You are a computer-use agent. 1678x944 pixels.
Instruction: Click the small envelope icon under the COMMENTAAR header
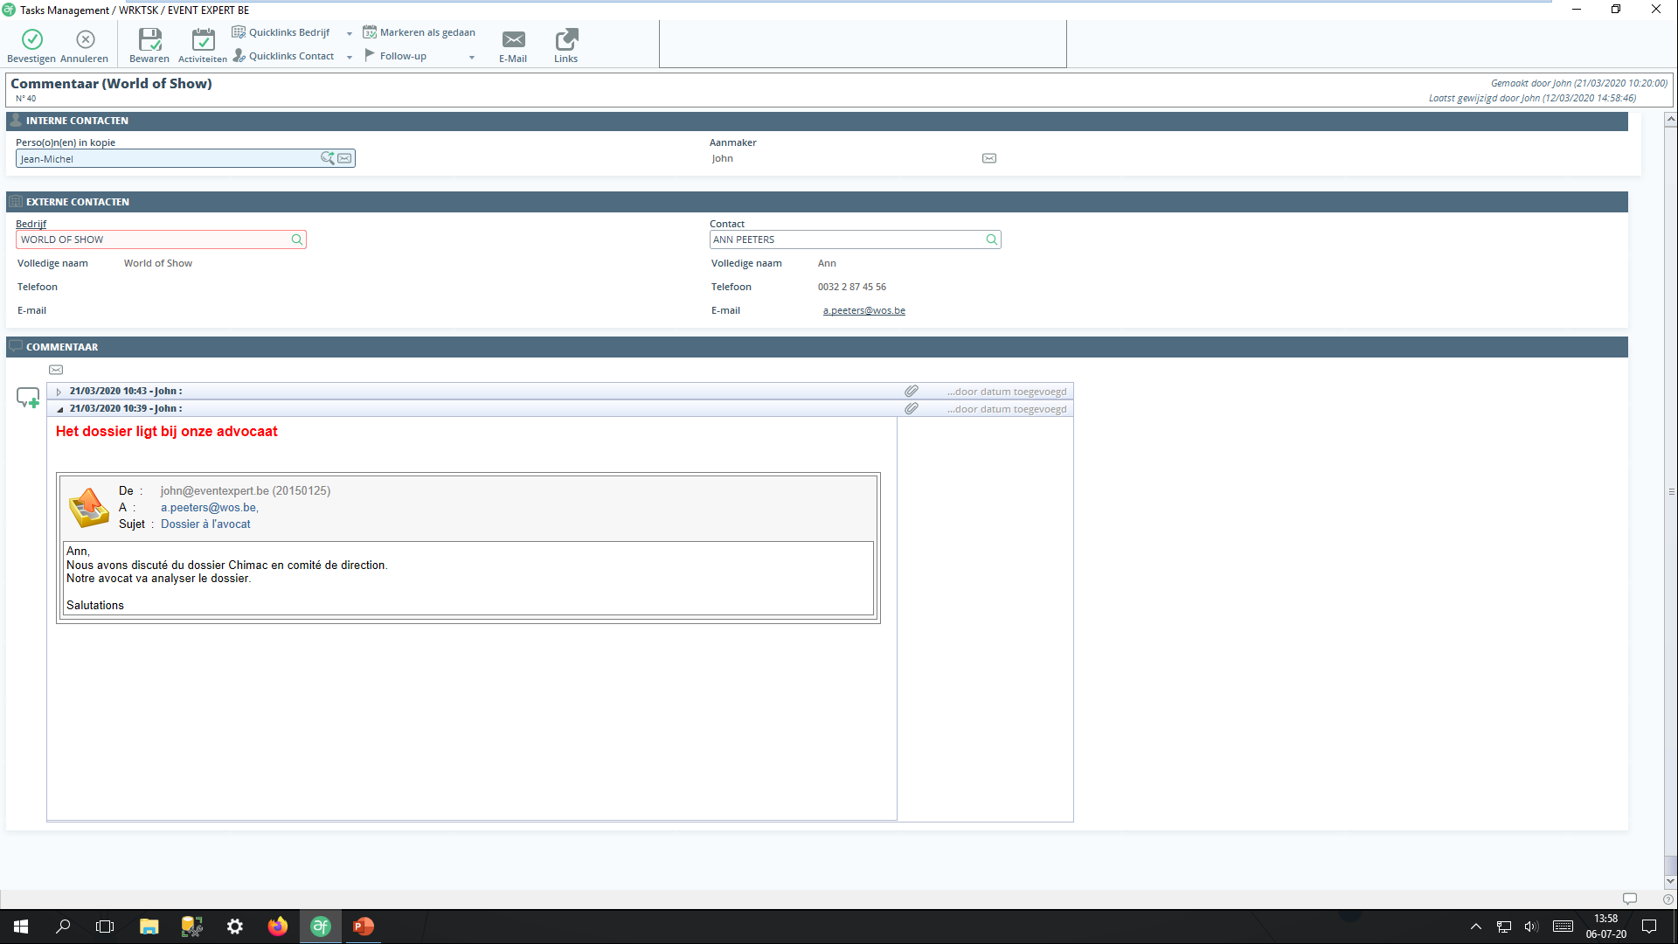click(x=56, y=370)
